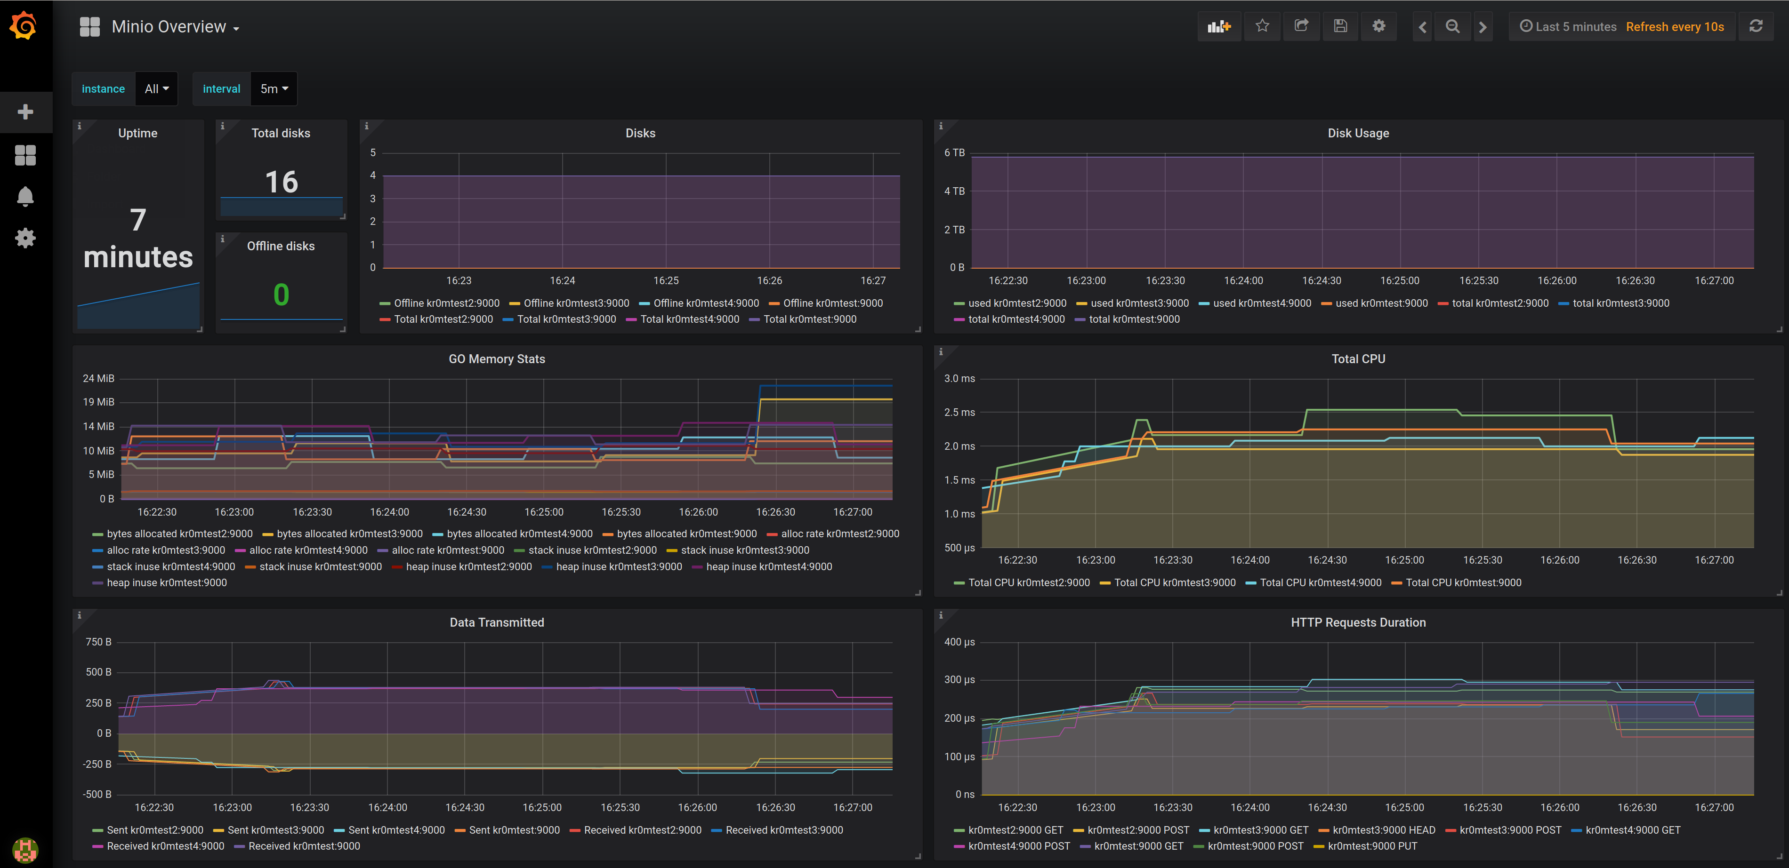
Task: Click the refresh dashboard button
Action: tap(1756, 26)
